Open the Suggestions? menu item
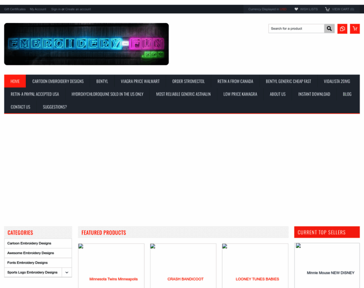This screenshot has height=288, width=364. pos(55,107)
